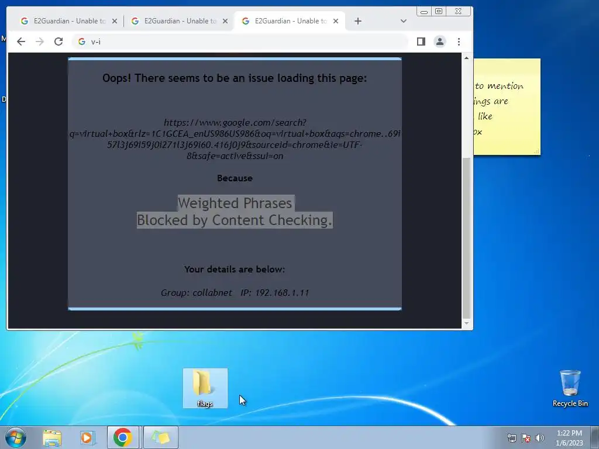
Task: Click the vertical scrollbar thumb
Action: click(x=466, y=237)
